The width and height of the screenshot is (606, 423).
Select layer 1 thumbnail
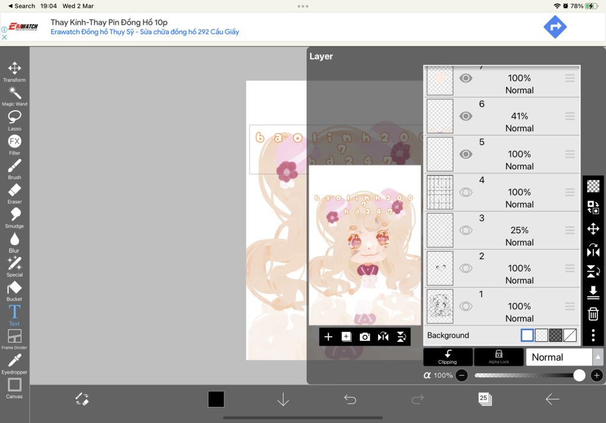[x=440, y=306]
